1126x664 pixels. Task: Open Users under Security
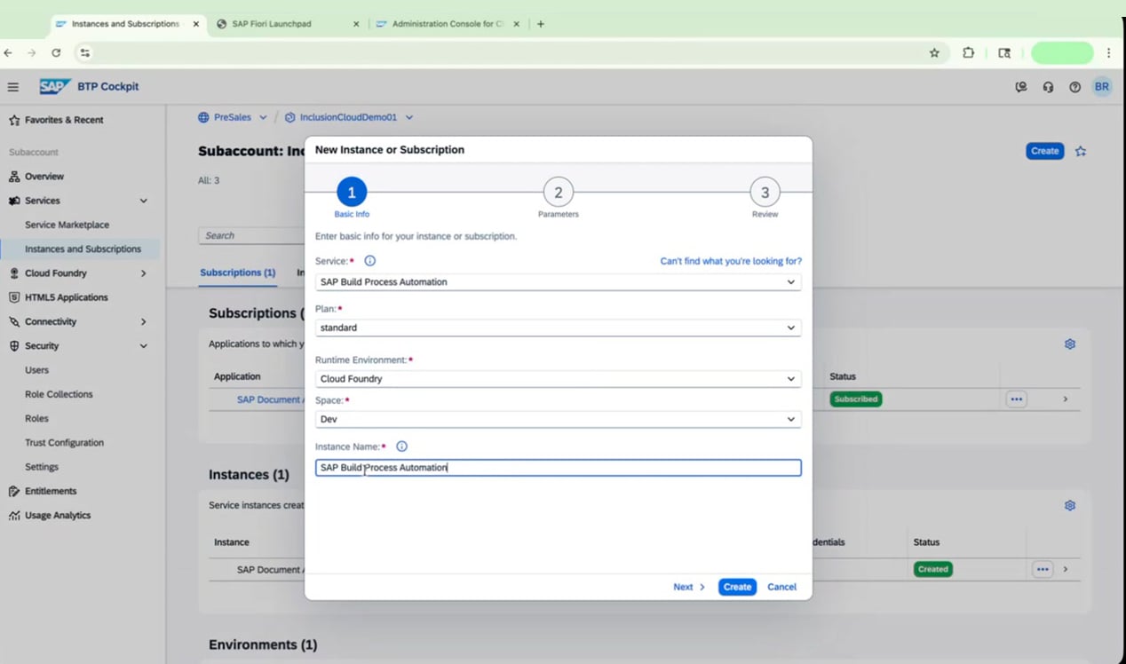[x=37, y=370]
